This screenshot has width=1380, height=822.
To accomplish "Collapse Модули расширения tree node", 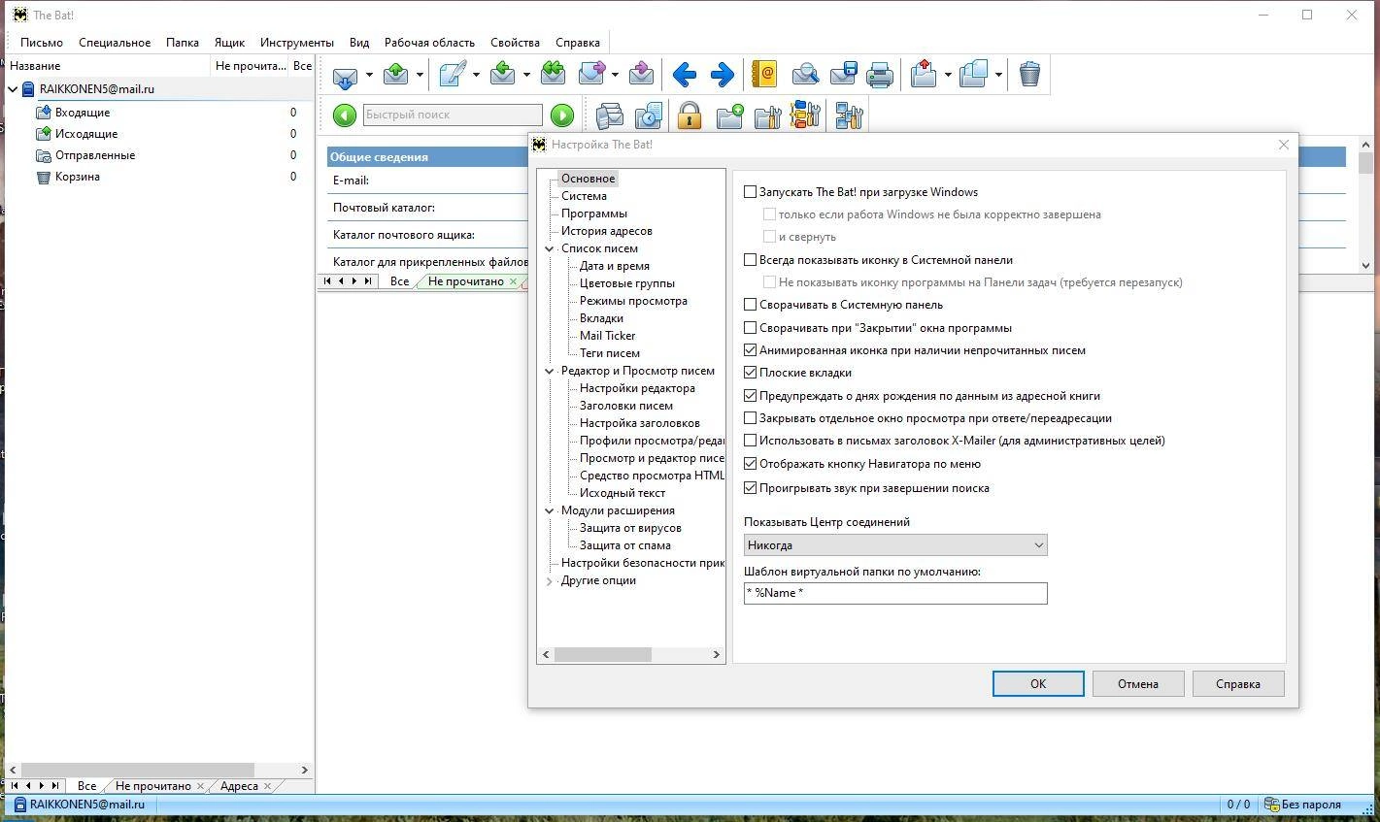I will tap(550, 511).
